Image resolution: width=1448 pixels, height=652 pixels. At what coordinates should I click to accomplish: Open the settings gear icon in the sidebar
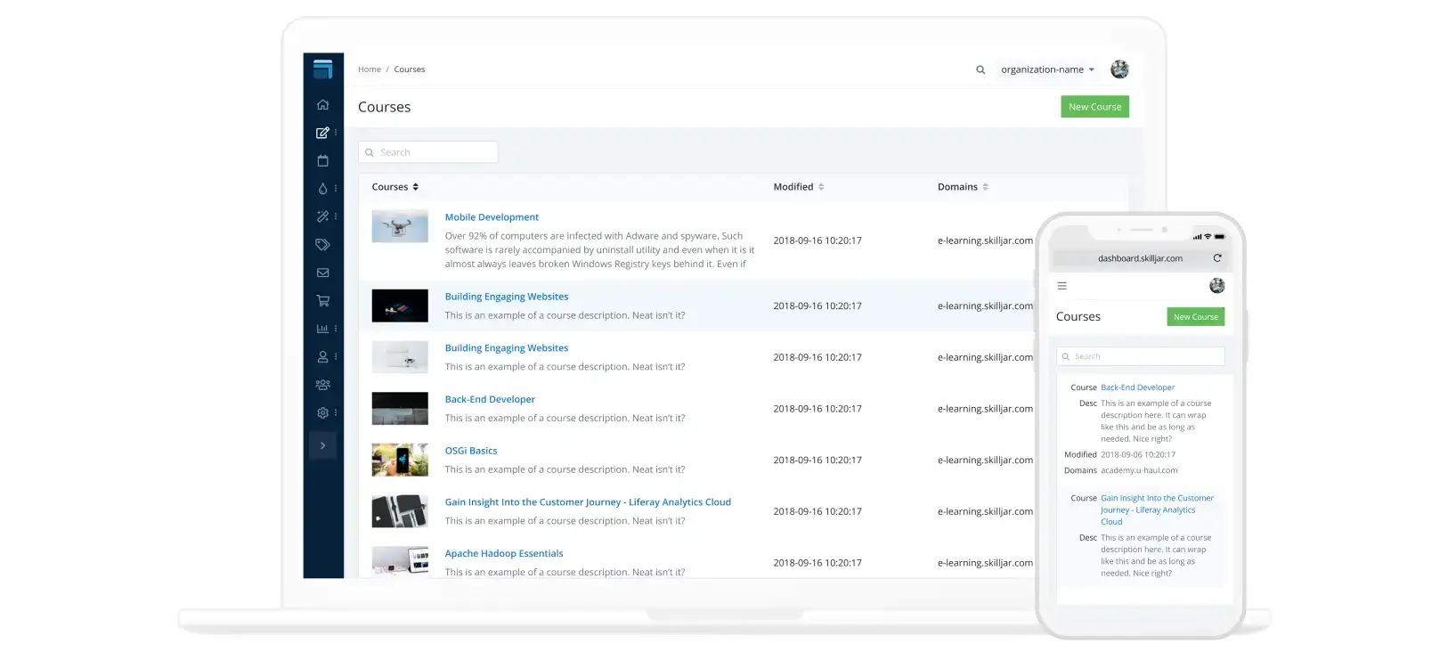[322, 412]
